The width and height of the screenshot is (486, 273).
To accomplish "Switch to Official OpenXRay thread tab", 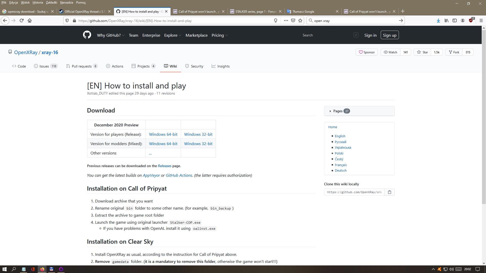I will [x=85, y=11].
